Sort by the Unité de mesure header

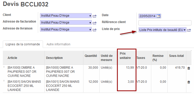(107, 58)
